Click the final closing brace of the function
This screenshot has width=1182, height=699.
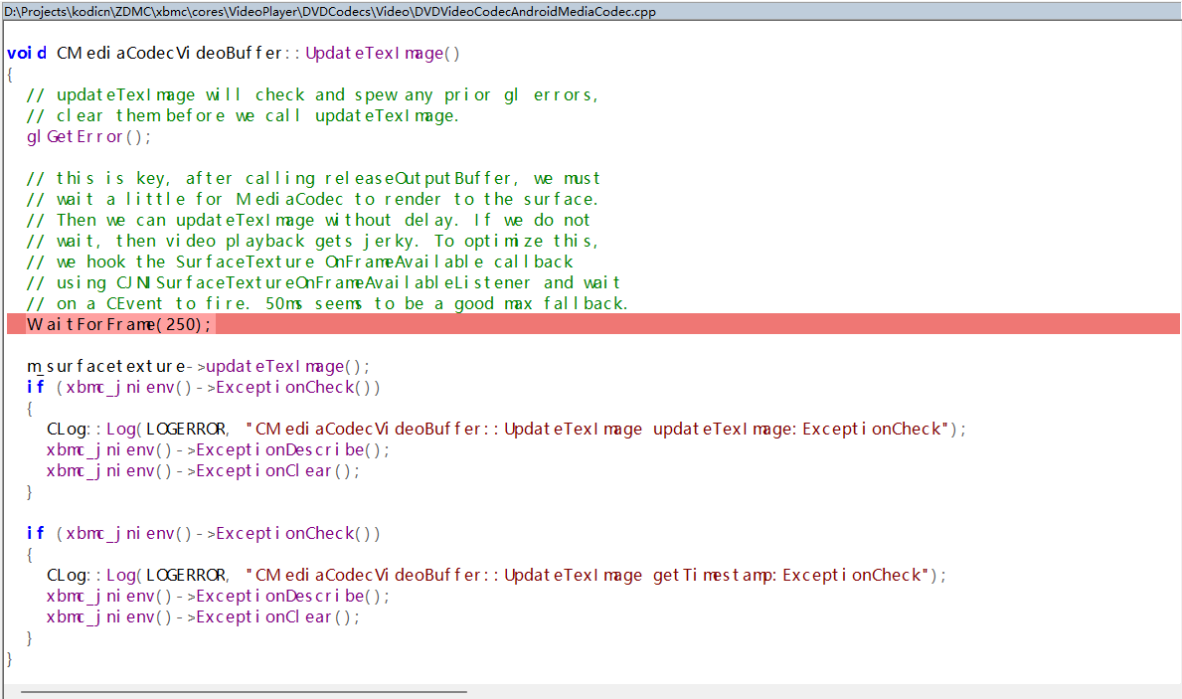10,658
